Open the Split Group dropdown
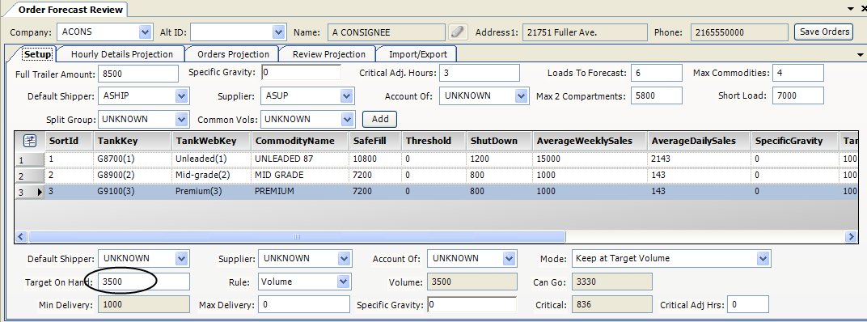Screen dimensions: 867x322 [x=182, y=119]
